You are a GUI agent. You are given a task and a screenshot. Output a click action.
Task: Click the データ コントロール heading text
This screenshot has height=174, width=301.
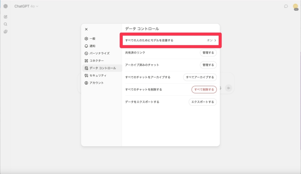click(x=142, y=29)
